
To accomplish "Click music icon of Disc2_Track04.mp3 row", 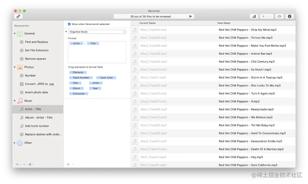I will click(135, 62).
